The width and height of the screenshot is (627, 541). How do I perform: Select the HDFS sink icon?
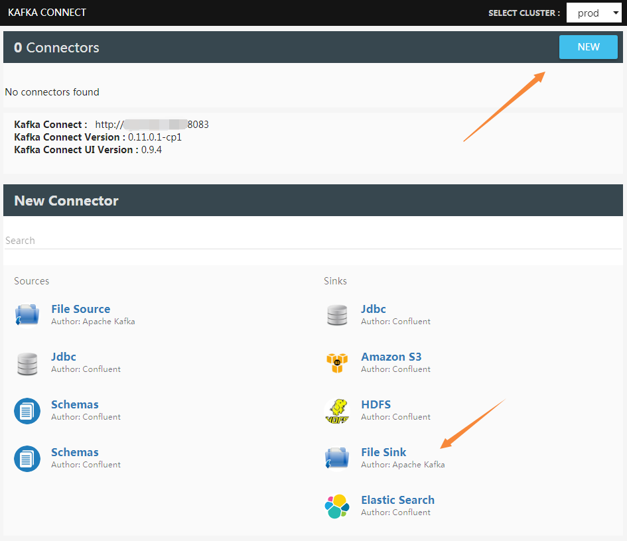(x=337, y=411)
